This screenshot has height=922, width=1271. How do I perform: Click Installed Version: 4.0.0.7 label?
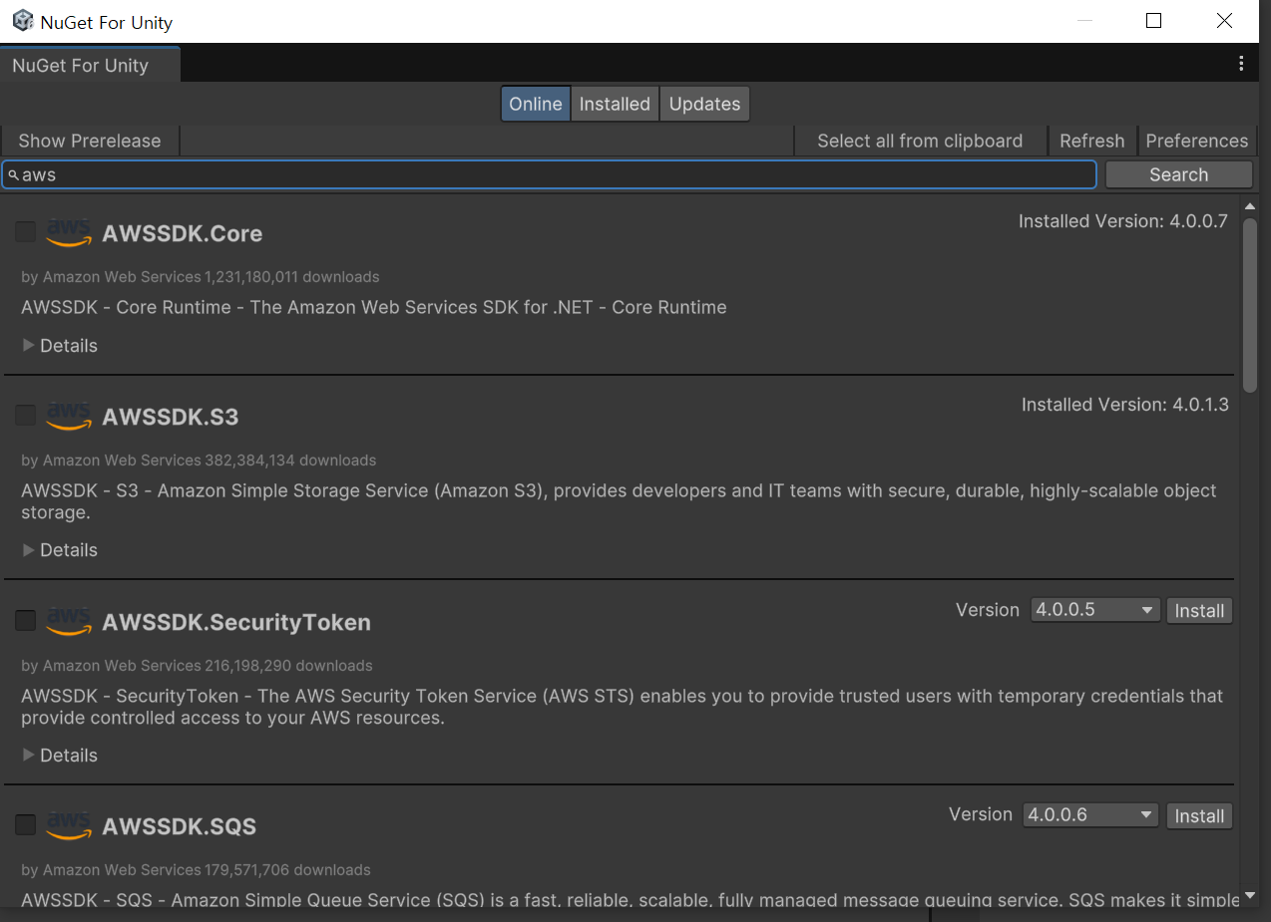pyautogui.click(x=1123, y=221)
